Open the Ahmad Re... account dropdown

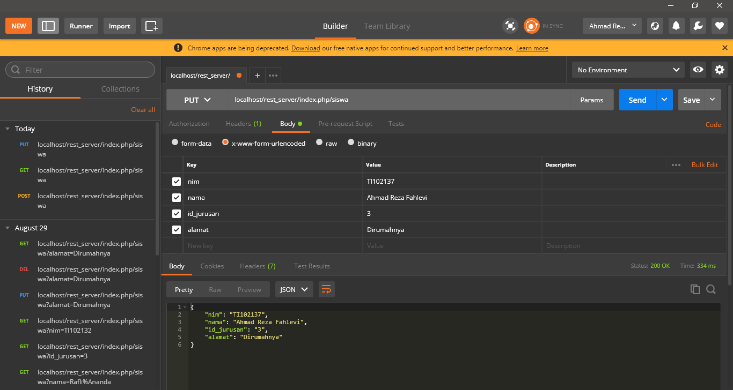pos(612,26)
